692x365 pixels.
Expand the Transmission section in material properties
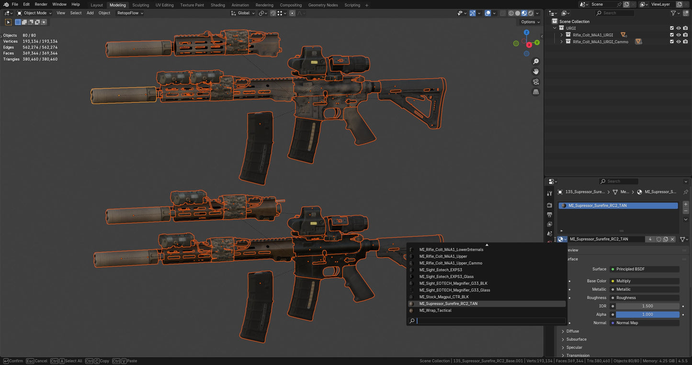coord(577,355)
